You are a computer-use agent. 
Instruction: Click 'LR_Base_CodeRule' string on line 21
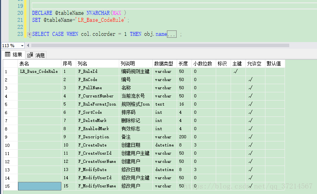[x=101, y=20]
